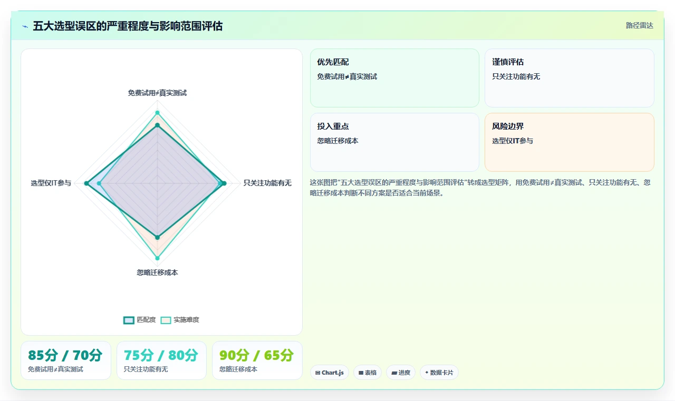
Task: Click the Chart.js chip icon
Action: coord(317,373)
